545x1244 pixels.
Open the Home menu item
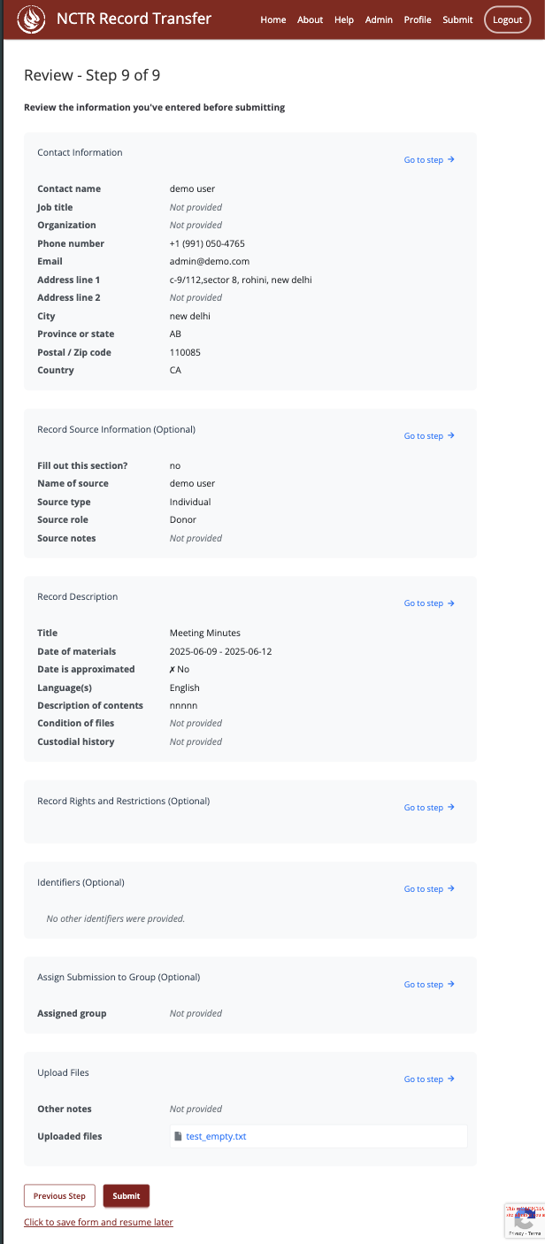pos(273,19)
